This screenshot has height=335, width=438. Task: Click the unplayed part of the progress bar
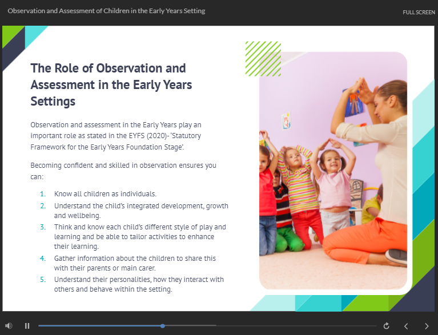271,326
